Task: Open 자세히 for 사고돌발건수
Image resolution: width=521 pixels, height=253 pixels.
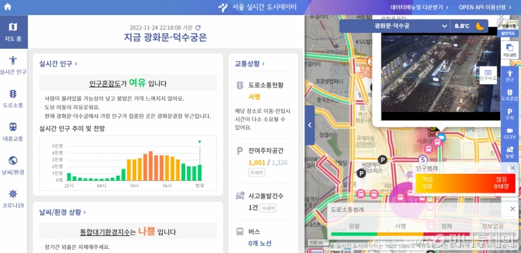Action: pyautogui.click(x=268, y=208)
